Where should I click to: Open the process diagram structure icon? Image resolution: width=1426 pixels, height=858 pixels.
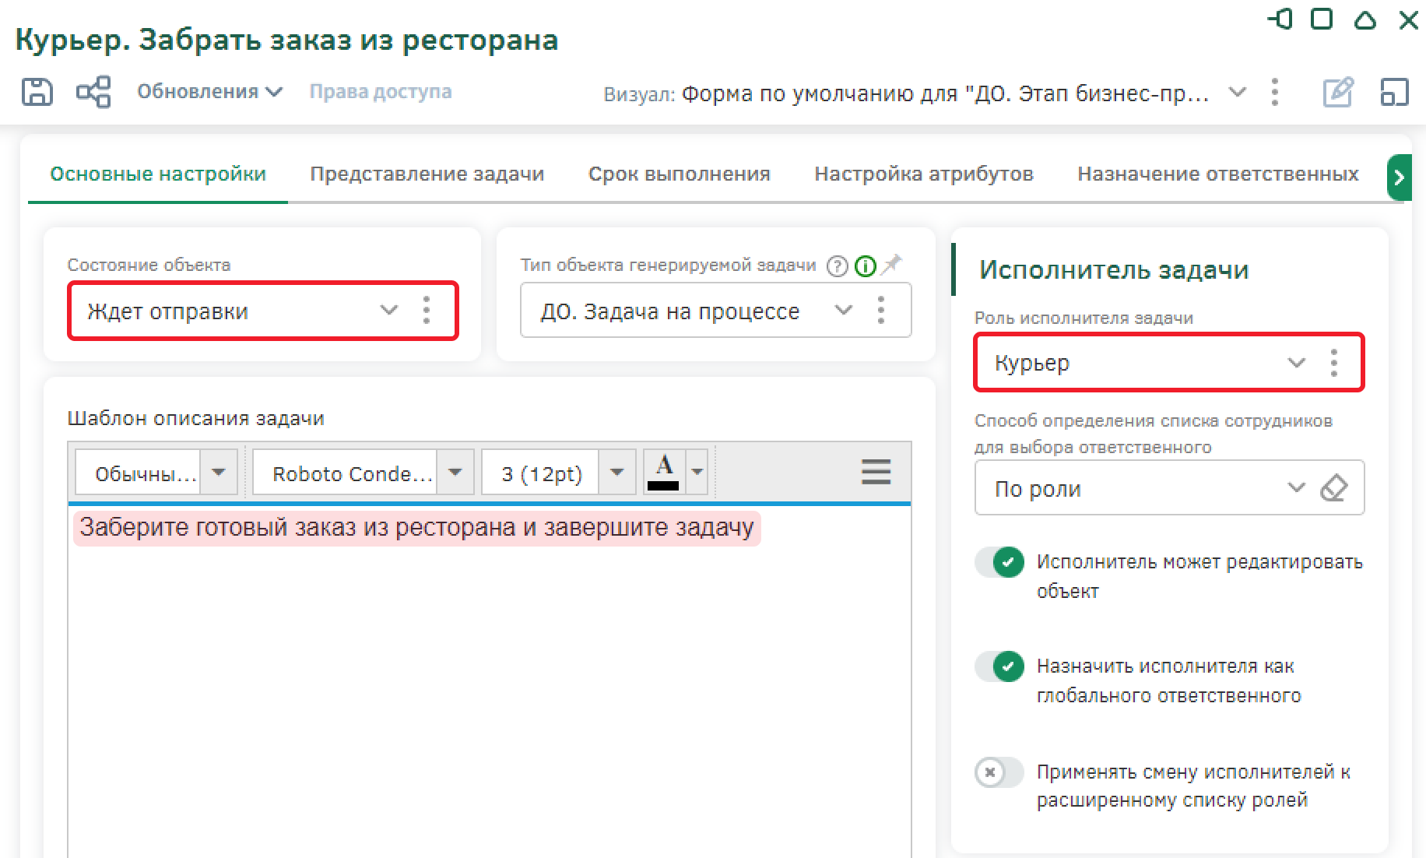click(x=93, y=92)
